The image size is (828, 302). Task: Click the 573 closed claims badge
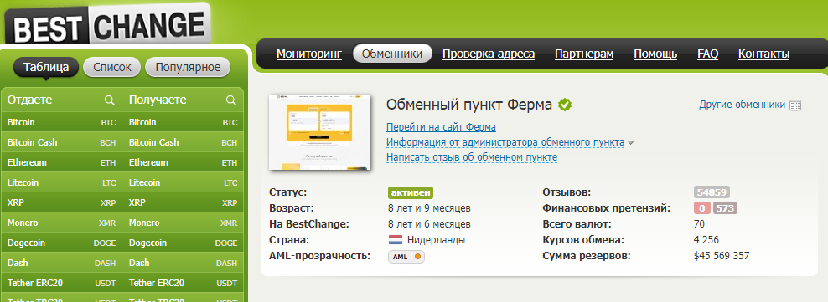click(x=725, y=208)
